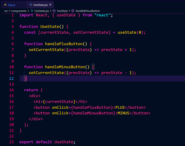Click onClick={handleMinusButton} attribute
The width and height of the screenshot is (185, 146).
(x=84, y=113)
